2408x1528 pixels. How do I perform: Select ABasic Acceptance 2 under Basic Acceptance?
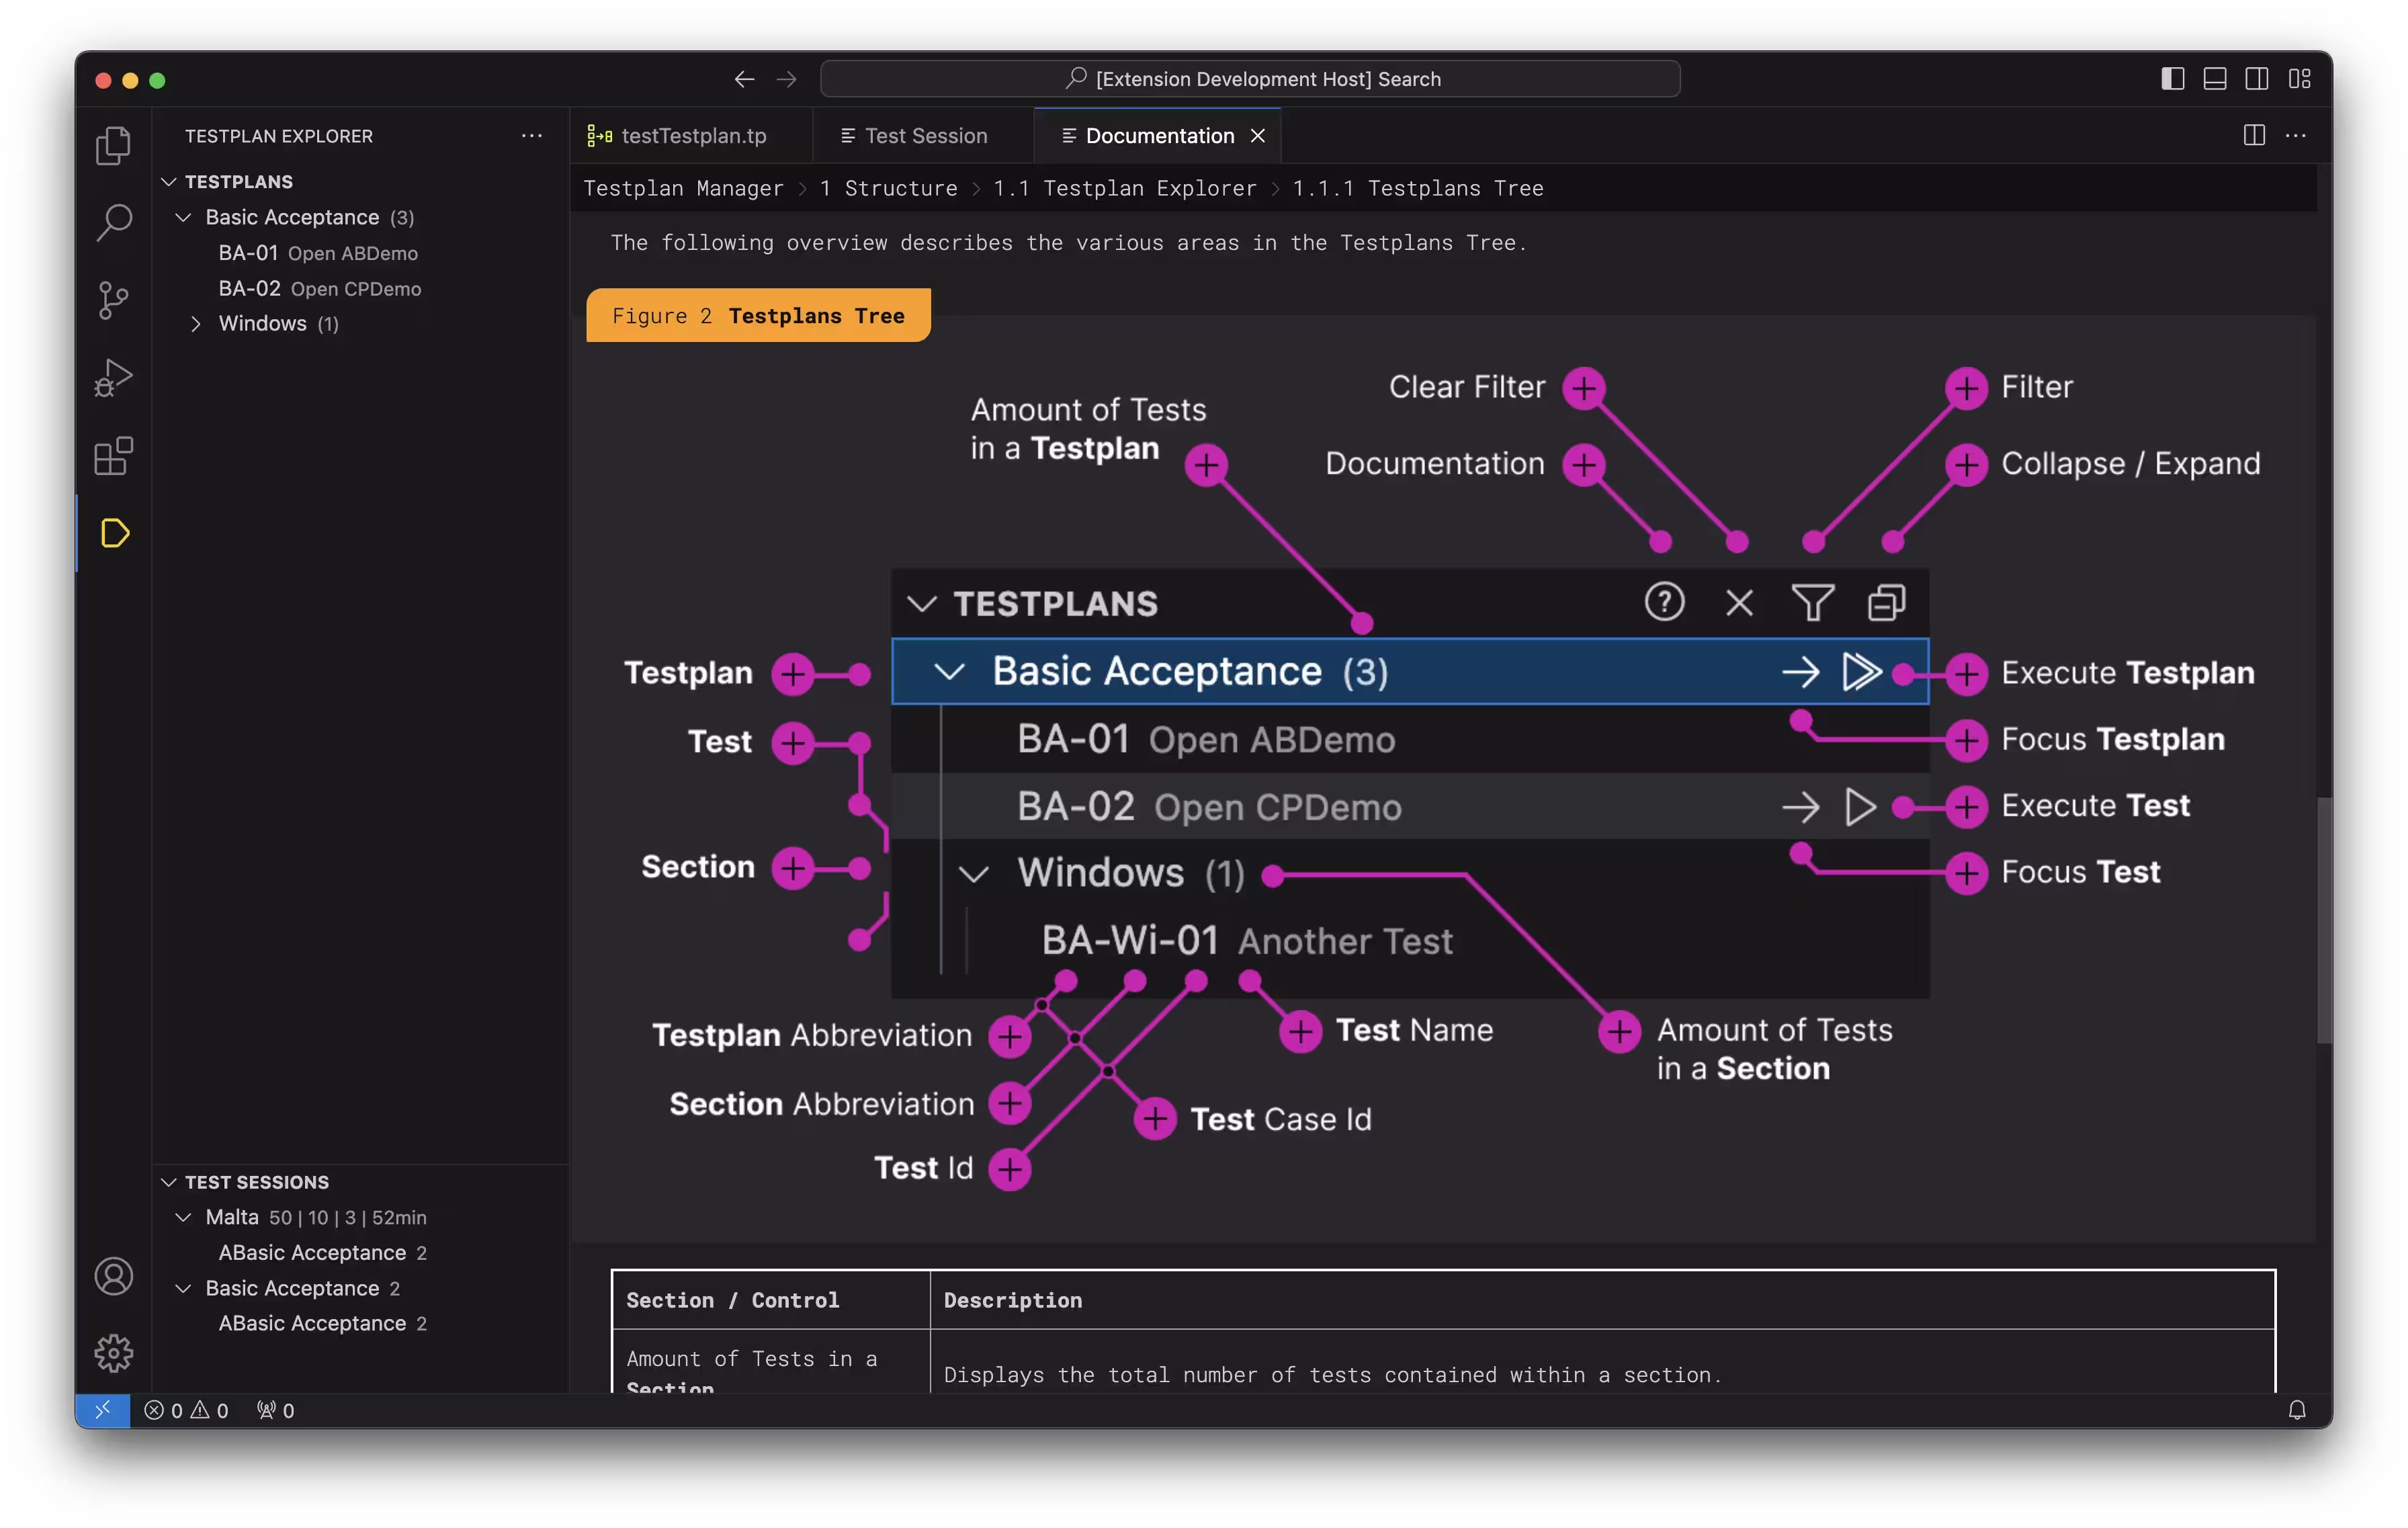click(x=360, y=1323)
